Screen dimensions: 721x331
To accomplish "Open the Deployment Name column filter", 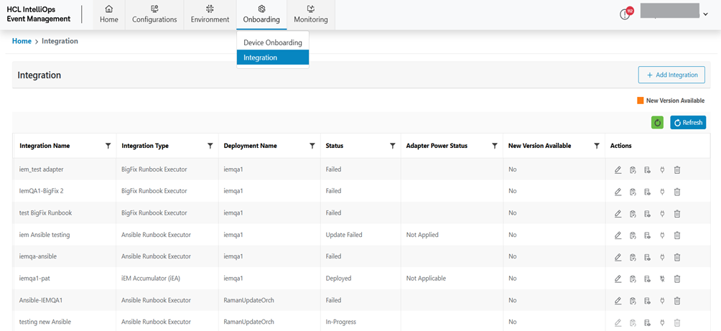I will 312,146.
